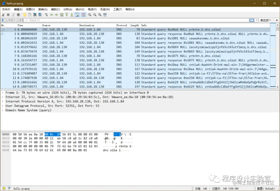Zoom out the main window text
The width and height of the screenshot is (280, 191).
[x=95, y=15]
